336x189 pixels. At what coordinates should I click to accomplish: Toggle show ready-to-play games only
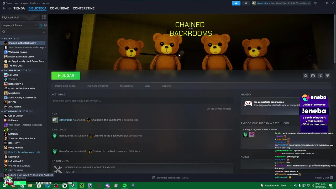[x=45, y=25]
